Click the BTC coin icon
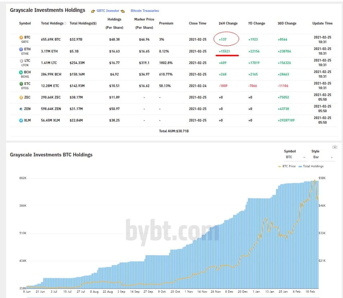This screenshot has height=298, width=343. pos(21,37)
